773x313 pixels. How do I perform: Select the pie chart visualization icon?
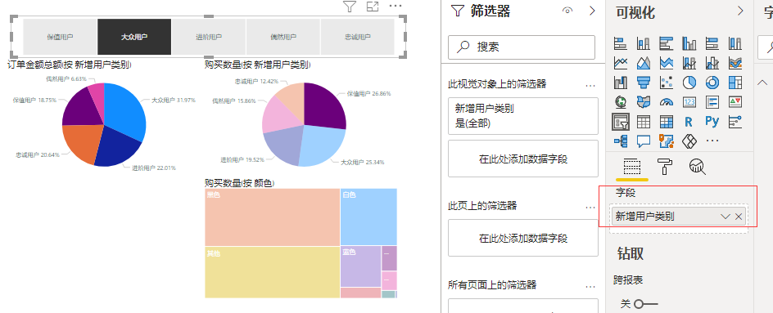[x=689, y=83]
